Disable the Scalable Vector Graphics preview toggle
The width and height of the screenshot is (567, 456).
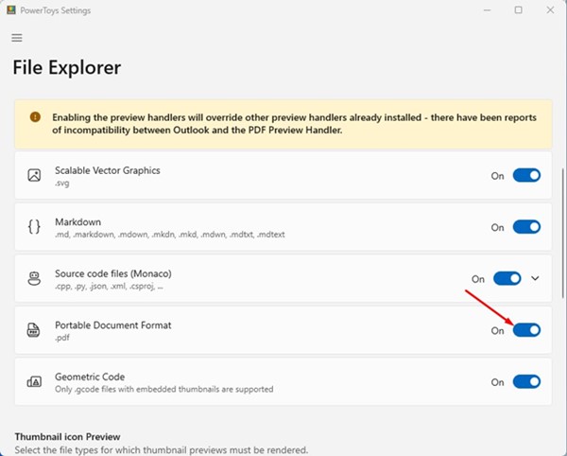(526, 175)
